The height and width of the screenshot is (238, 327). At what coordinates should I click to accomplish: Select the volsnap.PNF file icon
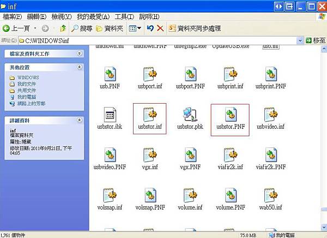(x=150, y=195)
